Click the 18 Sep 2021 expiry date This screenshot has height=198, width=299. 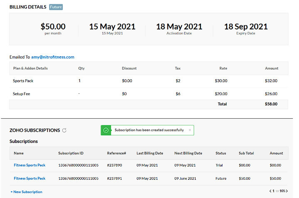246,27
